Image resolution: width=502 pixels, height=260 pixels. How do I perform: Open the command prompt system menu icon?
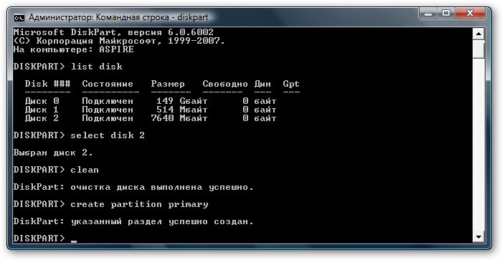pyautogui.click(x=19, y=18)
